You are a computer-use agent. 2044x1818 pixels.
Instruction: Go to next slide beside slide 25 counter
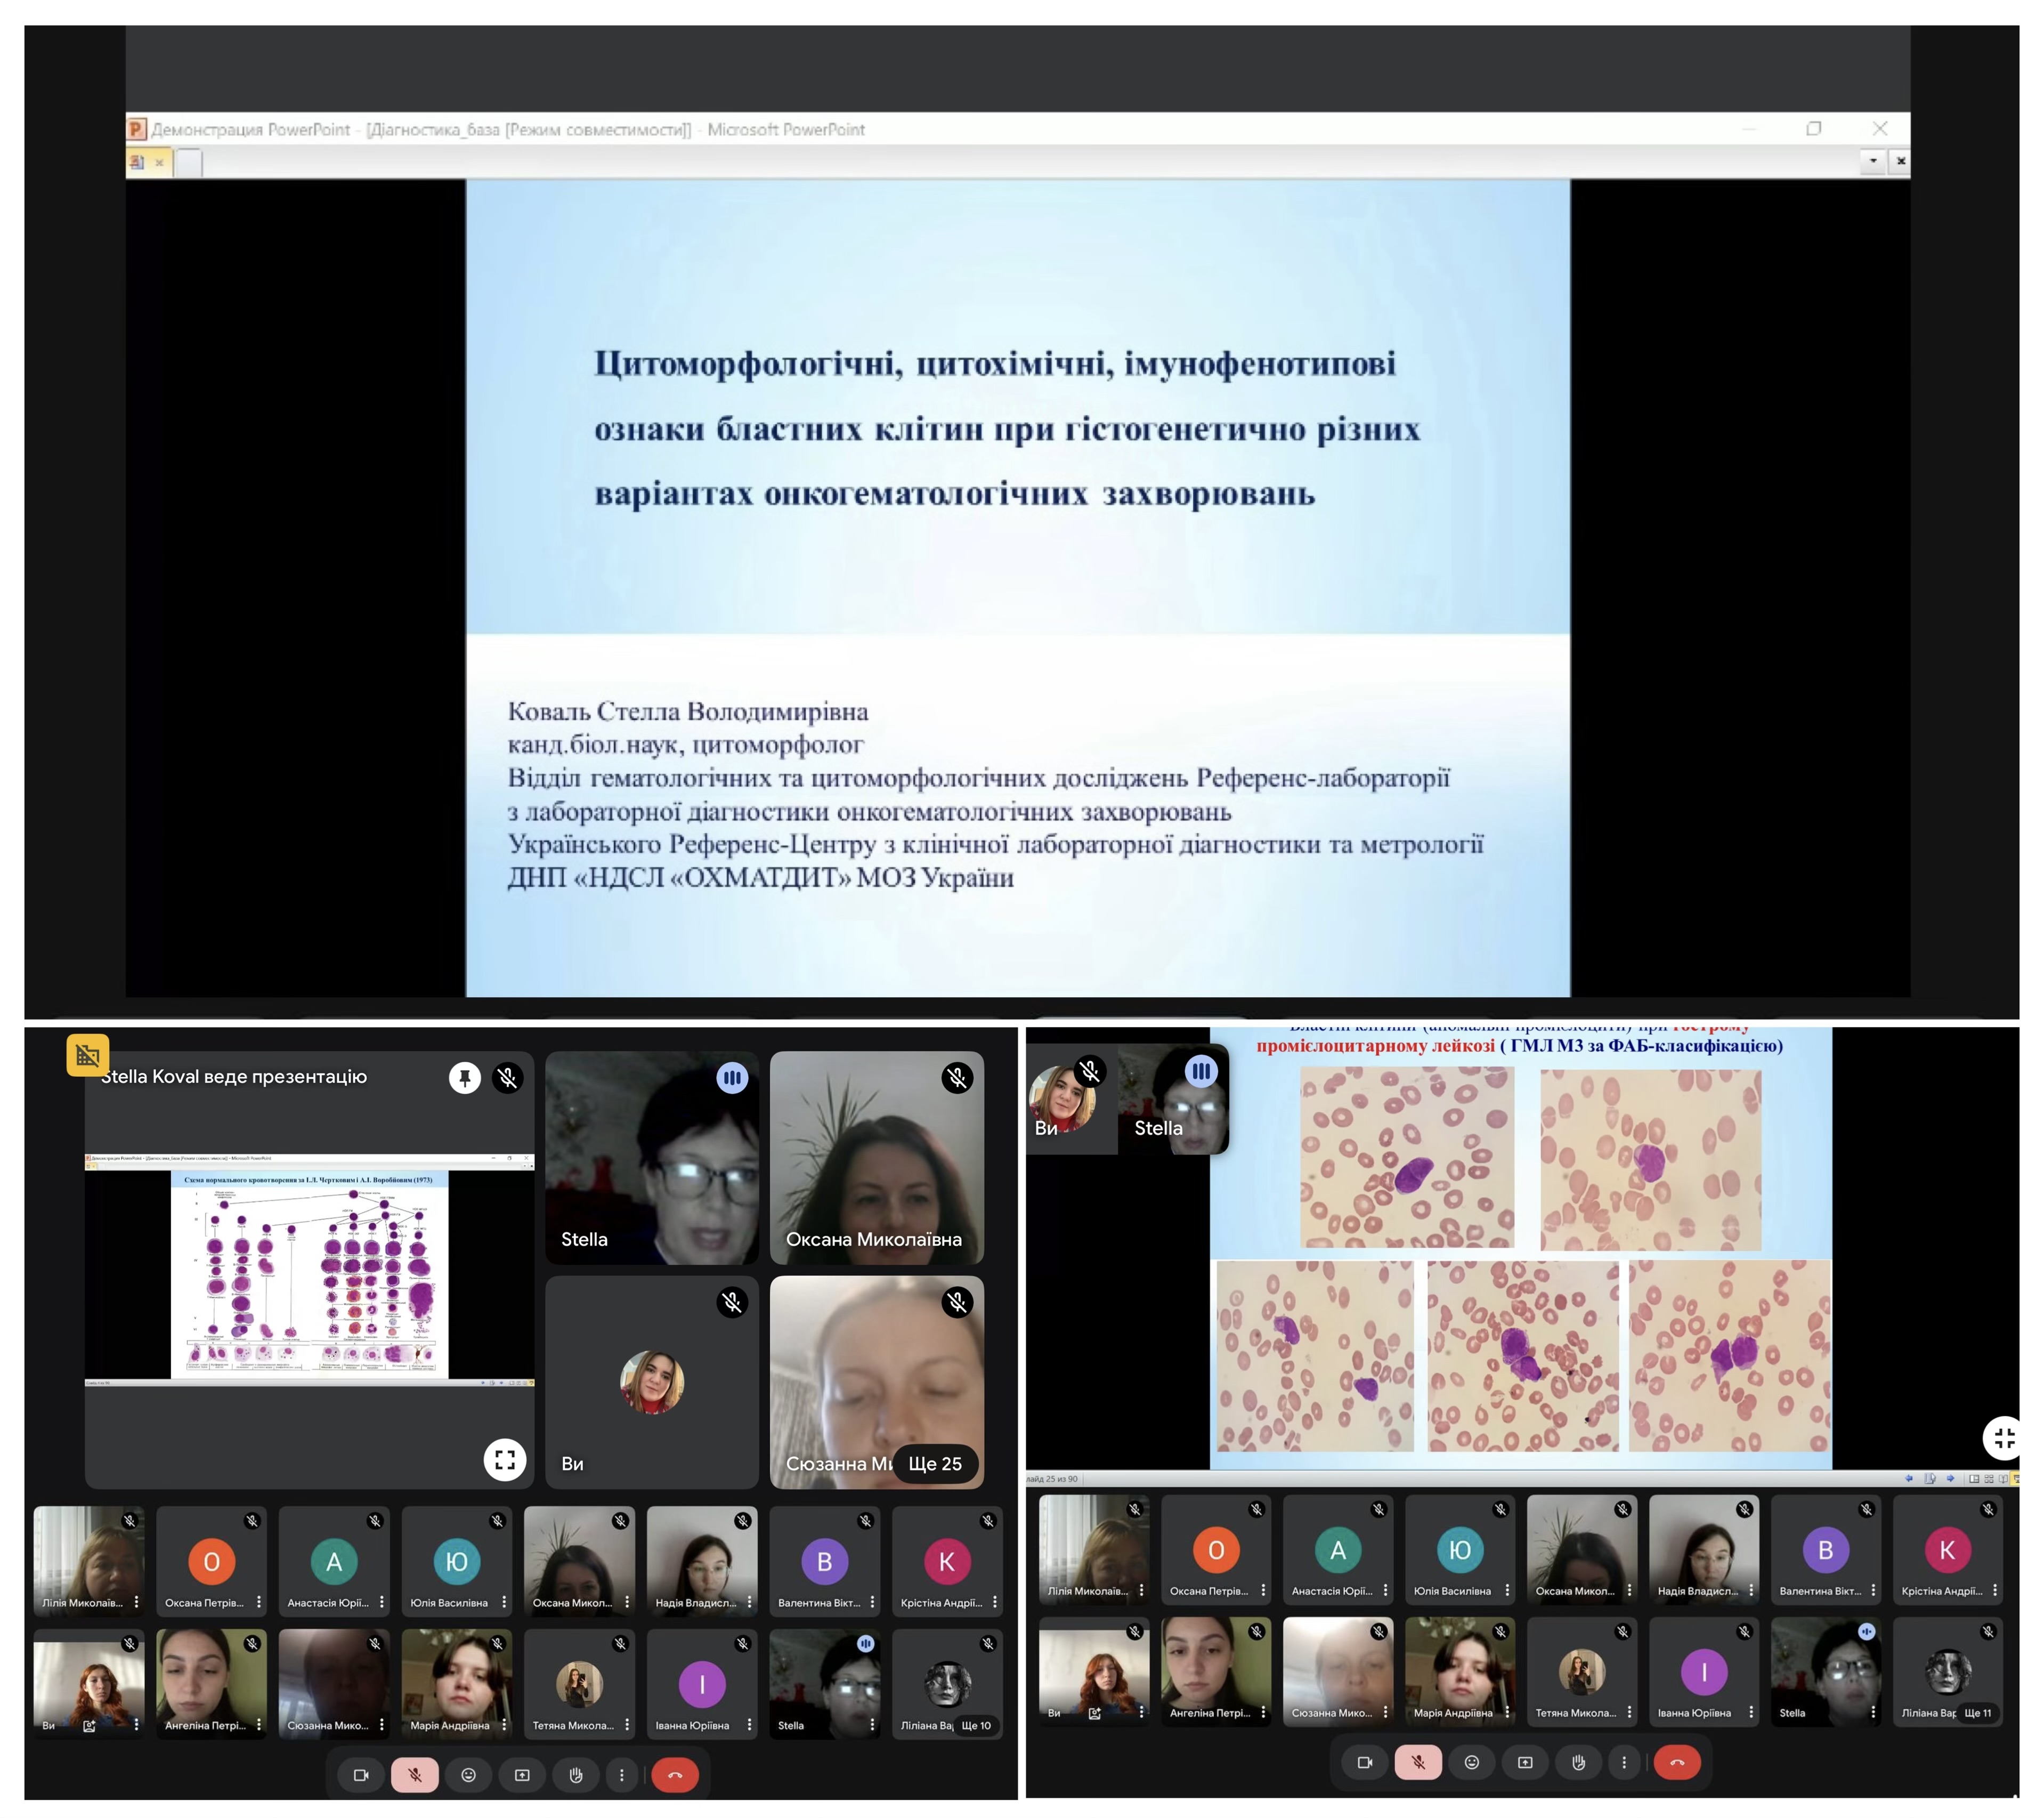click(x=1950, y=1479)
